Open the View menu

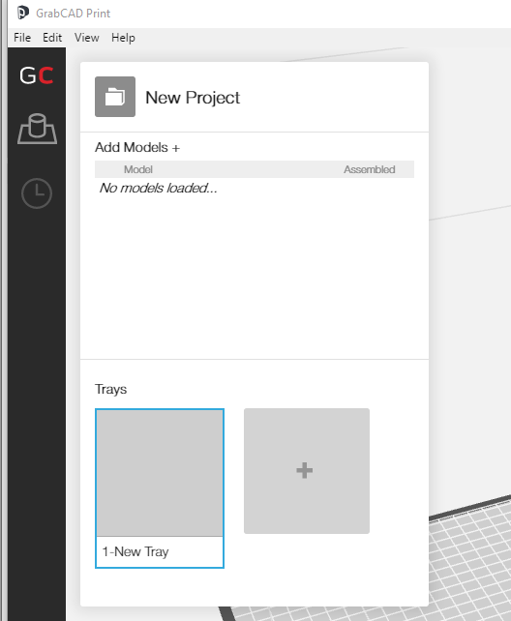tap(87, 38)
